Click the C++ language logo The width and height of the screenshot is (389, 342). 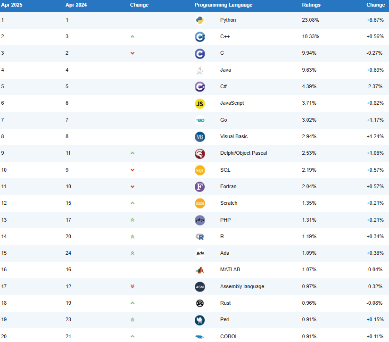[x=199, y=37]
